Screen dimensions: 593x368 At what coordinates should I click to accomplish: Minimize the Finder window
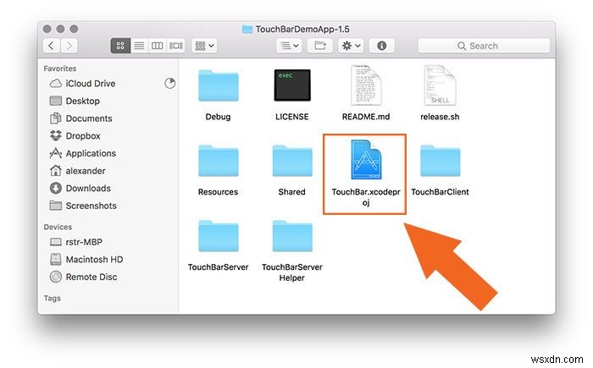click(60, 29)
